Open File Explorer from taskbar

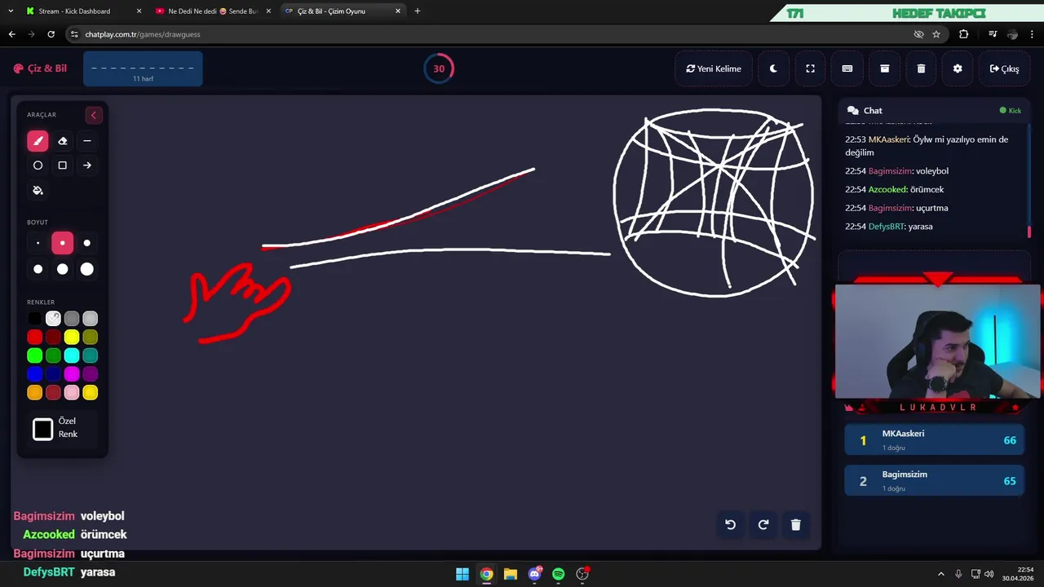click(511, 574)
